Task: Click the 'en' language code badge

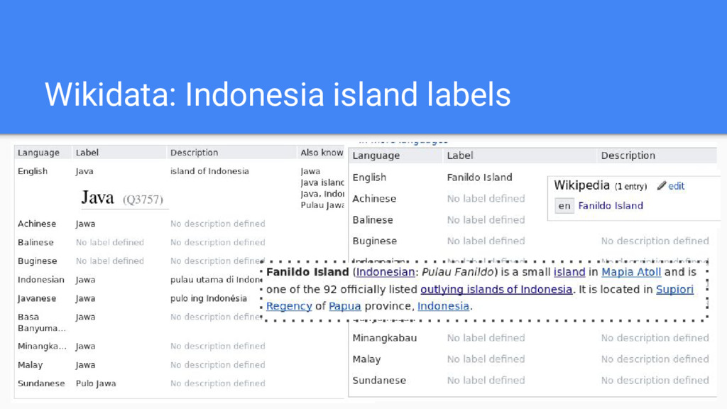Action: tap(564, 205)
